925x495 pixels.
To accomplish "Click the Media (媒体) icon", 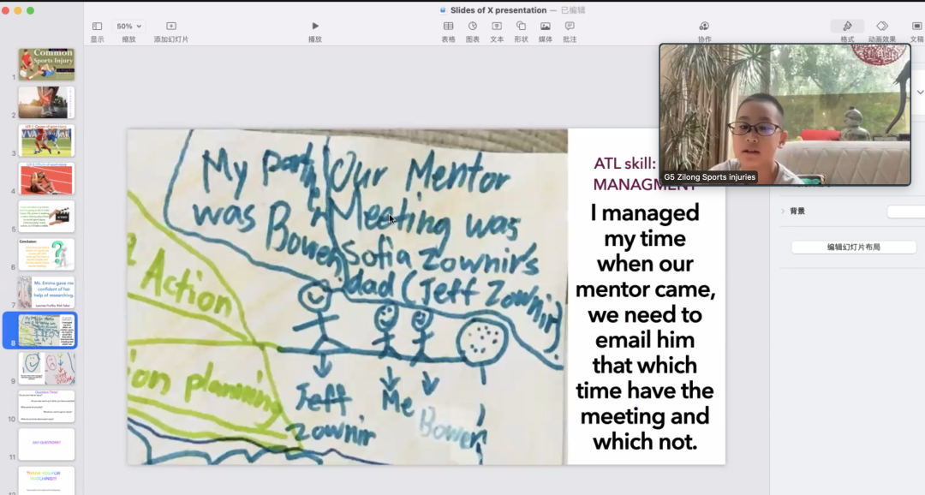I will 546,27.
